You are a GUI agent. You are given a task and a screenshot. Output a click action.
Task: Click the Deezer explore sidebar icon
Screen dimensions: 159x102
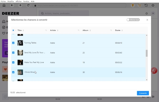tap(4, 27)
